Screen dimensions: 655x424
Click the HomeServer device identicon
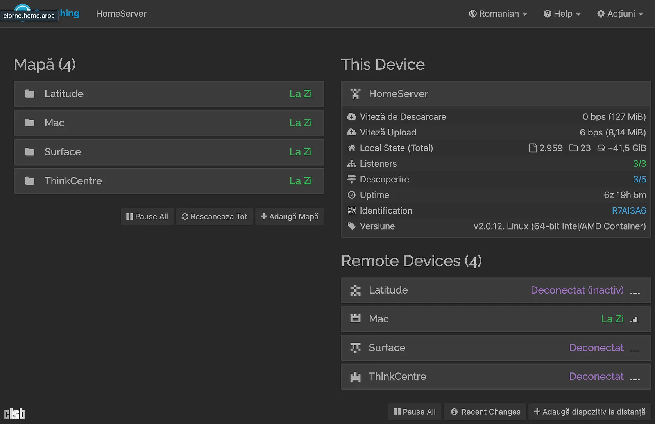(355, 94)
